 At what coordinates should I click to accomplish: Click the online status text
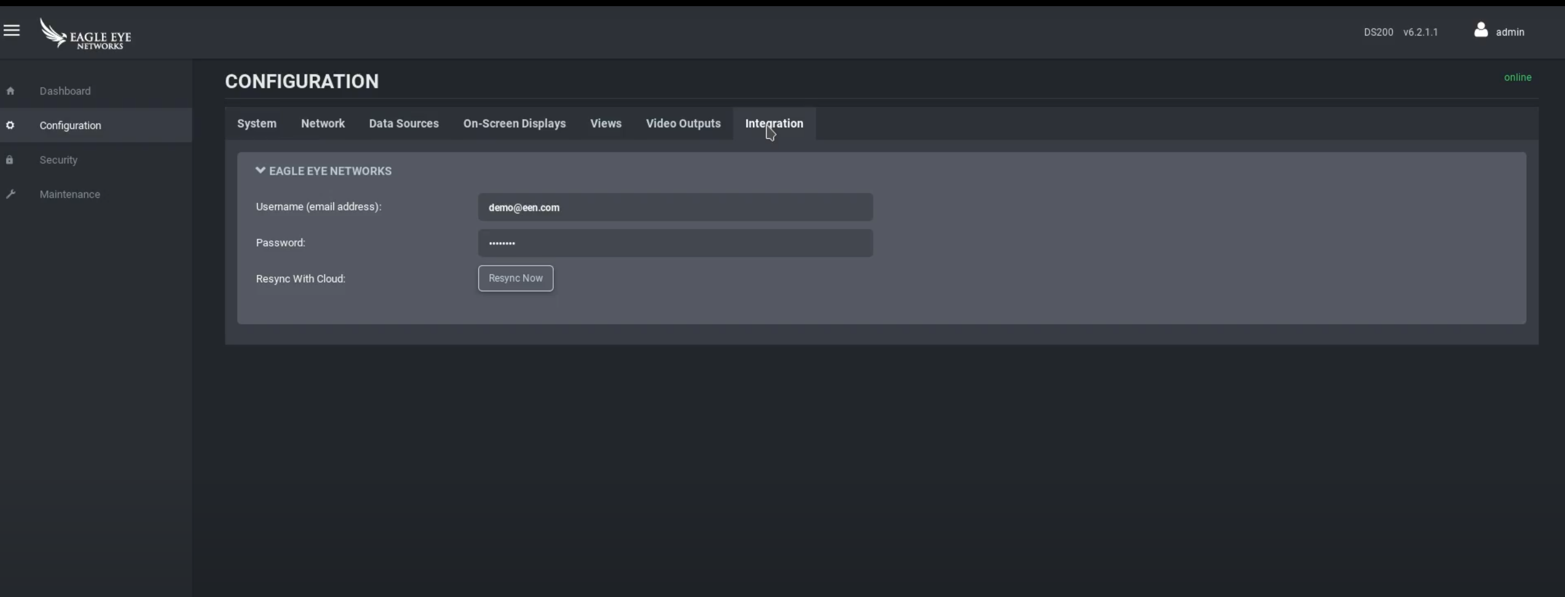[1518, 77]
